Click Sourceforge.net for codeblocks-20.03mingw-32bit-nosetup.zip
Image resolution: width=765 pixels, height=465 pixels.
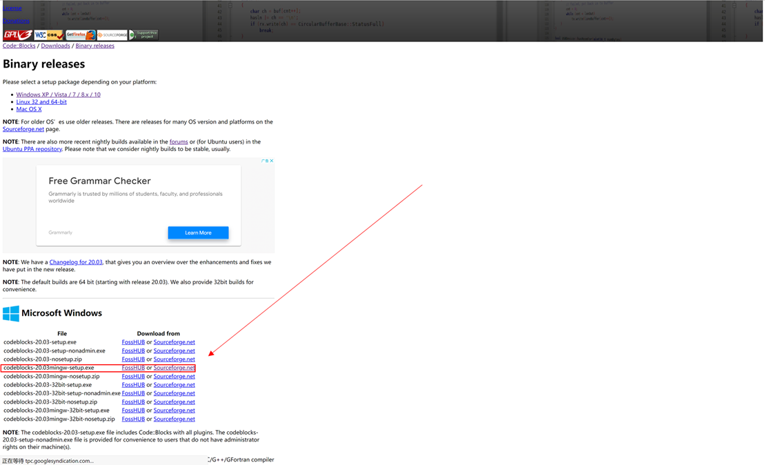tap(174, 419)
